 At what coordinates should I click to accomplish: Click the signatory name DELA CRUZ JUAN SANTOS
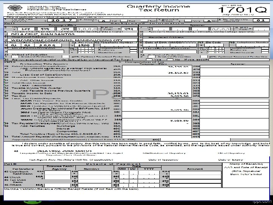pos(64,151)
